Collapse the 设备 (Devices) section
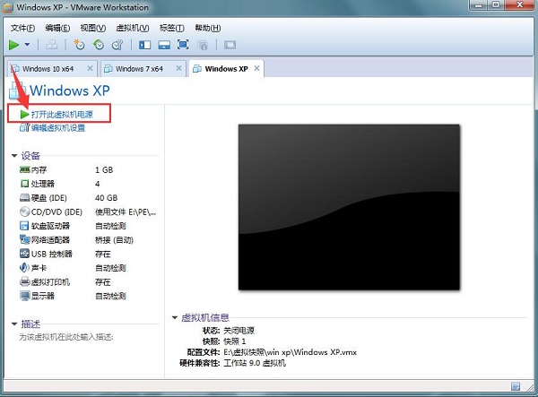538x397 pixels. click(14, 155)
